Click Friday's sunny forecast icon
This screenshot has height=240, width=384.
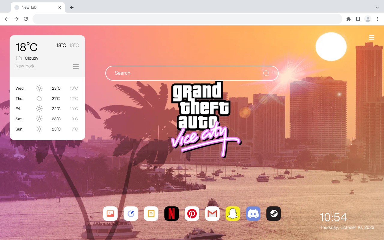(39, 109)
